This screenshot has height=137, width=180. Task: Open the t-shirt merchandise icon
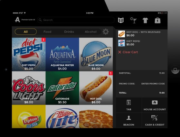(x=145, y=20)
